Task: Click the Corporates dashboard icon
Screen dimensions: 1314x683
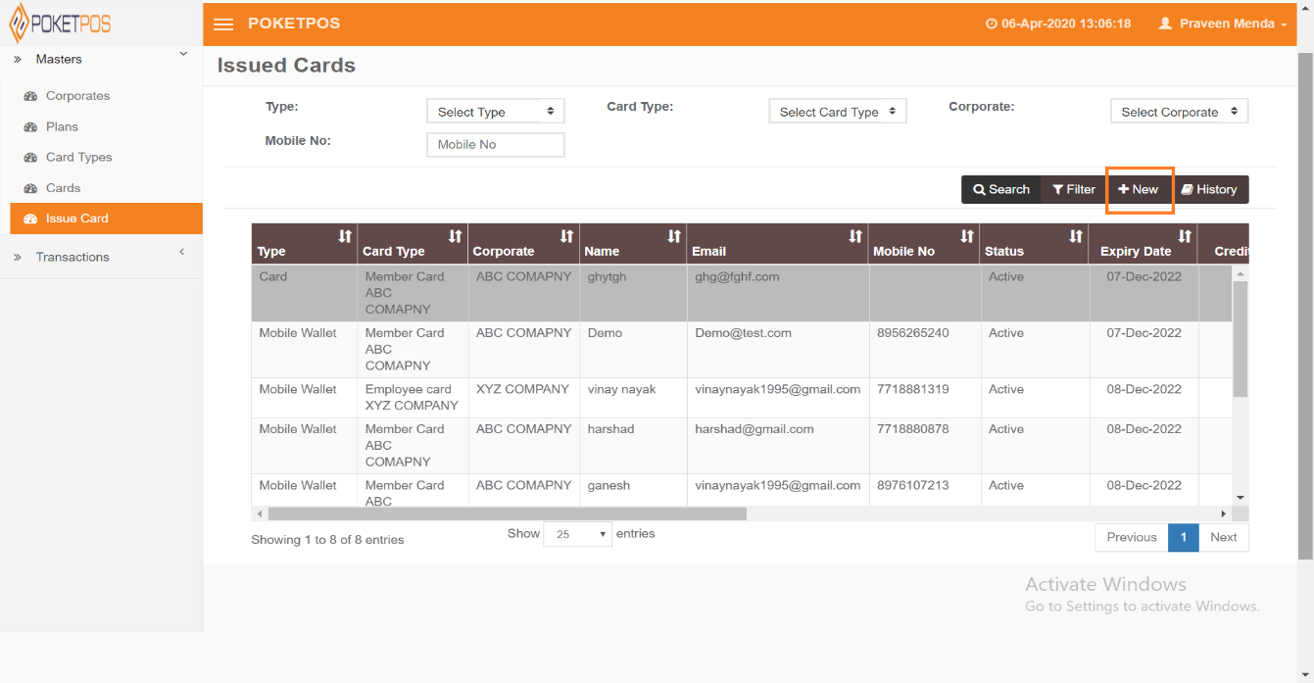Action: pyautogui.click(x=30, y=96)
